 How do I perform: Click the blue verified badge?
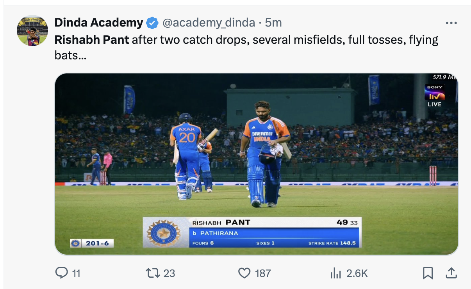[x=152, y=23]
